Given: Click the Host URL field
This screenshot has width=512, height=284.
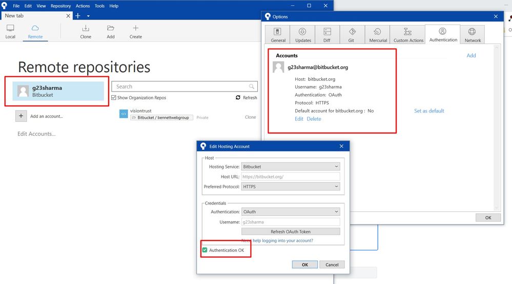Looking at the screenshot, I should coord(291,177).
